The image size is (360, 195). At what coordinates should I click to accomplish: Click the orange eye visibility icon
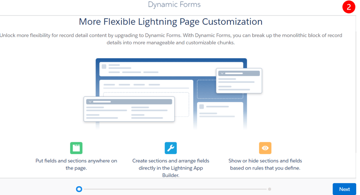pos(265,148)
